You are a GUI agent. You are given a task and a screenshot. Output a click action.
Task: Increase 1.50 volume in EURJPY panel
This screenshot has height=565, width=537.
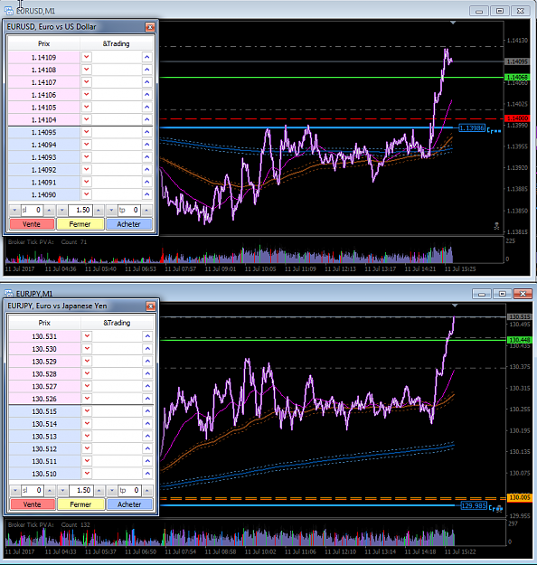pyautogui.click(x=99, y=490)
